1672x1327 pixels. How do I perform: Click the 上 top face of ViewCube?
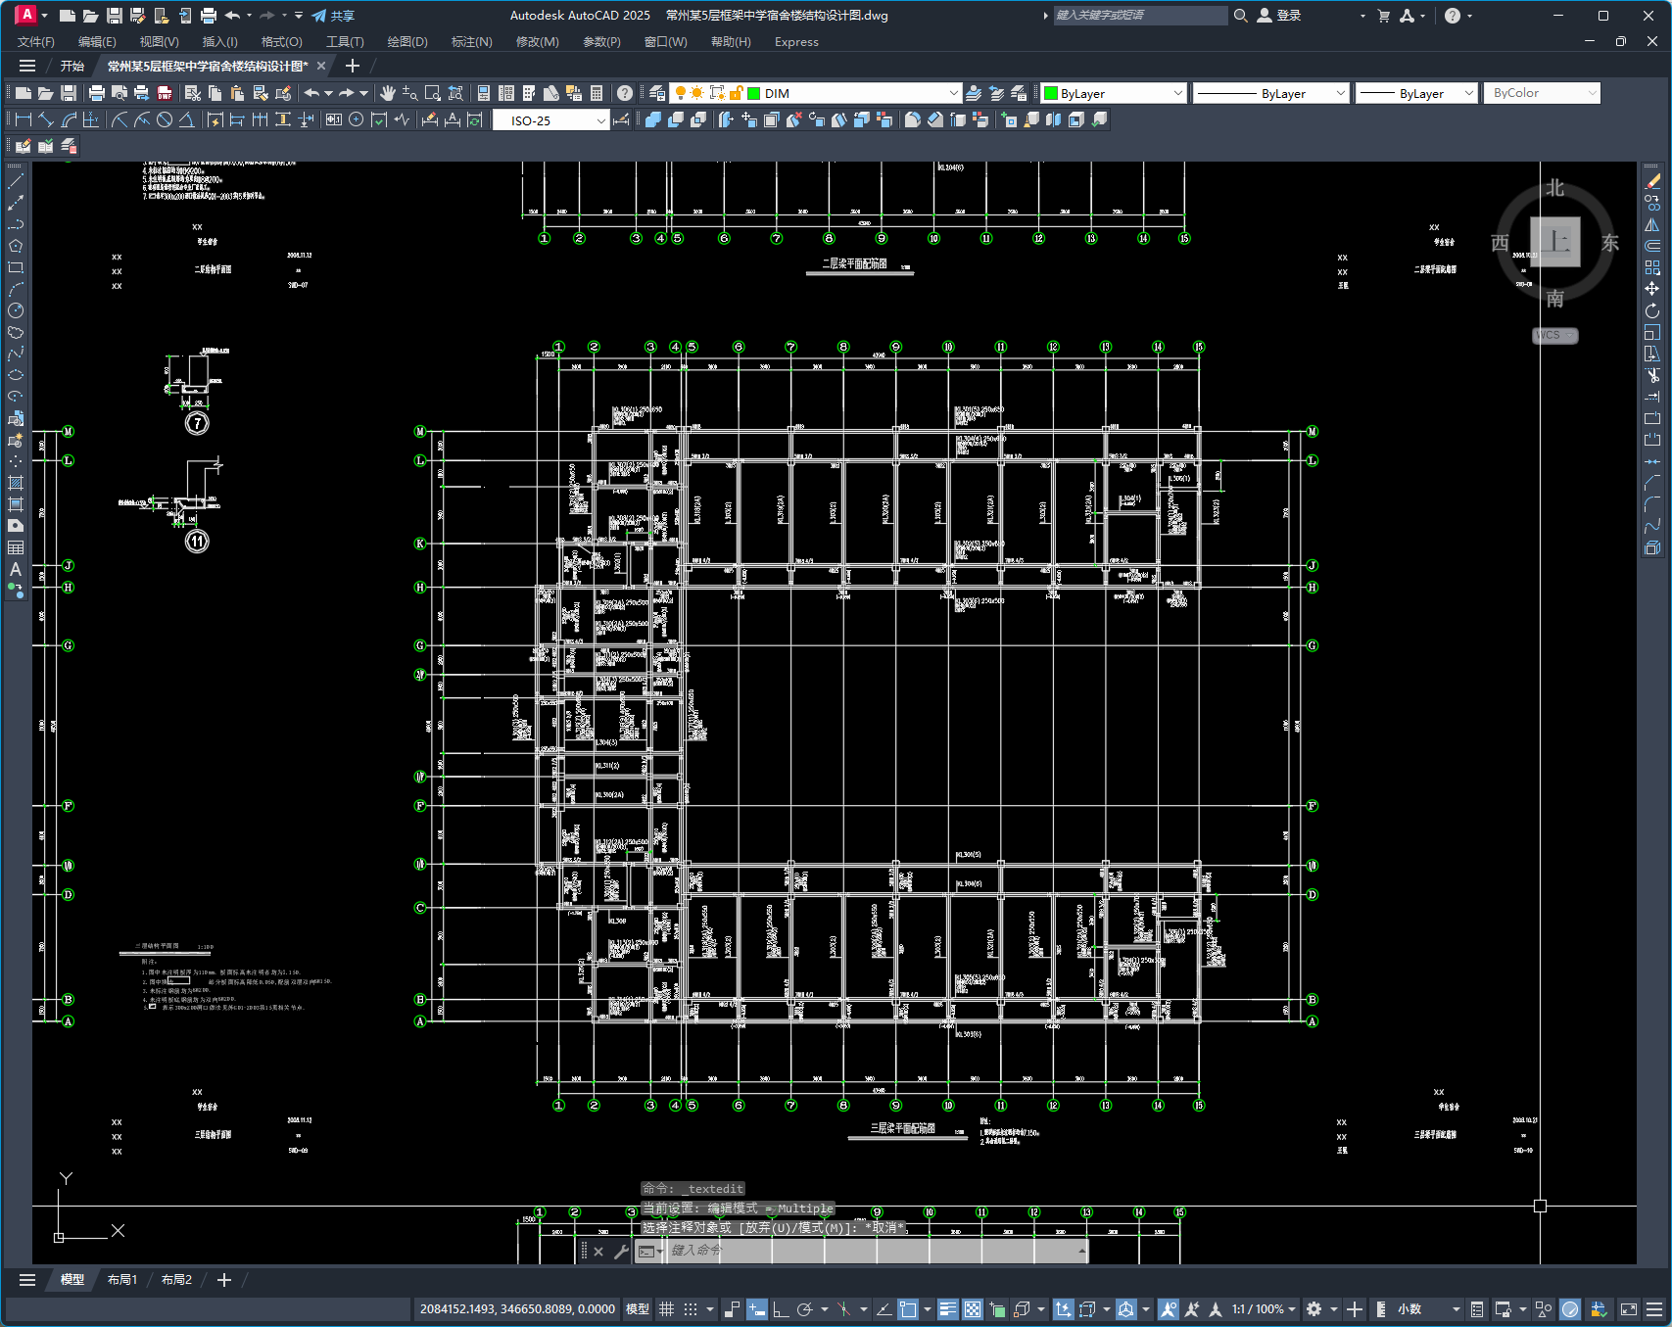1555,241
